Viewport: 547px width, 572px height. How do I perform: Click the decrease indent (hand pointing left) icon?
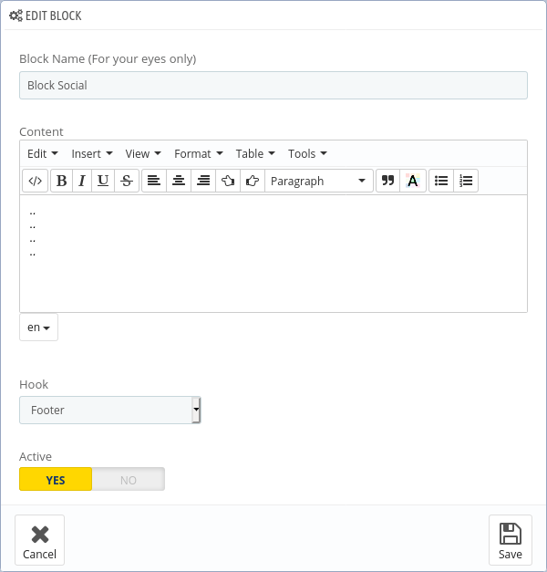(228, 181)
